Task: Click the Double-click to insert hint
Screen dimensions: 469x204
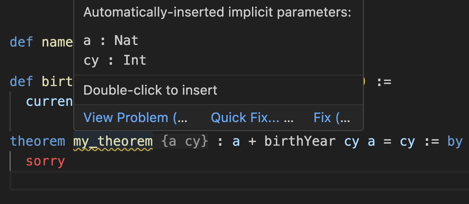Action: pyautogui.click(x=150, y=90)
